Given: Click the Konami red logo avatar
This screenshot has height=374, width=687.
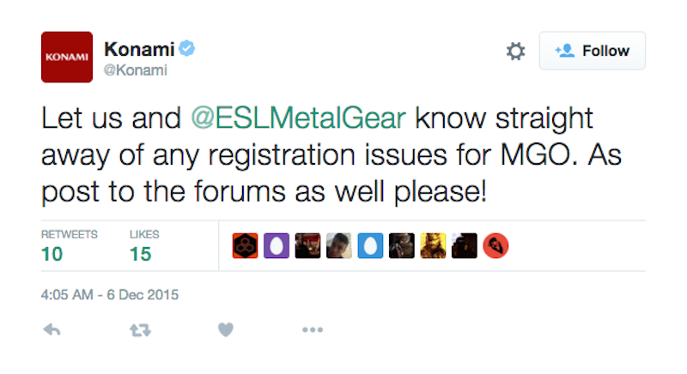Looking at the screenshot, I should (x=67, y=57).
